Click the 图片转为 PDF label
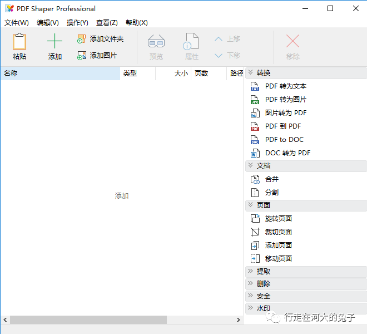The width and height of the screenshot is (367, 334). (x=286, y=113)
